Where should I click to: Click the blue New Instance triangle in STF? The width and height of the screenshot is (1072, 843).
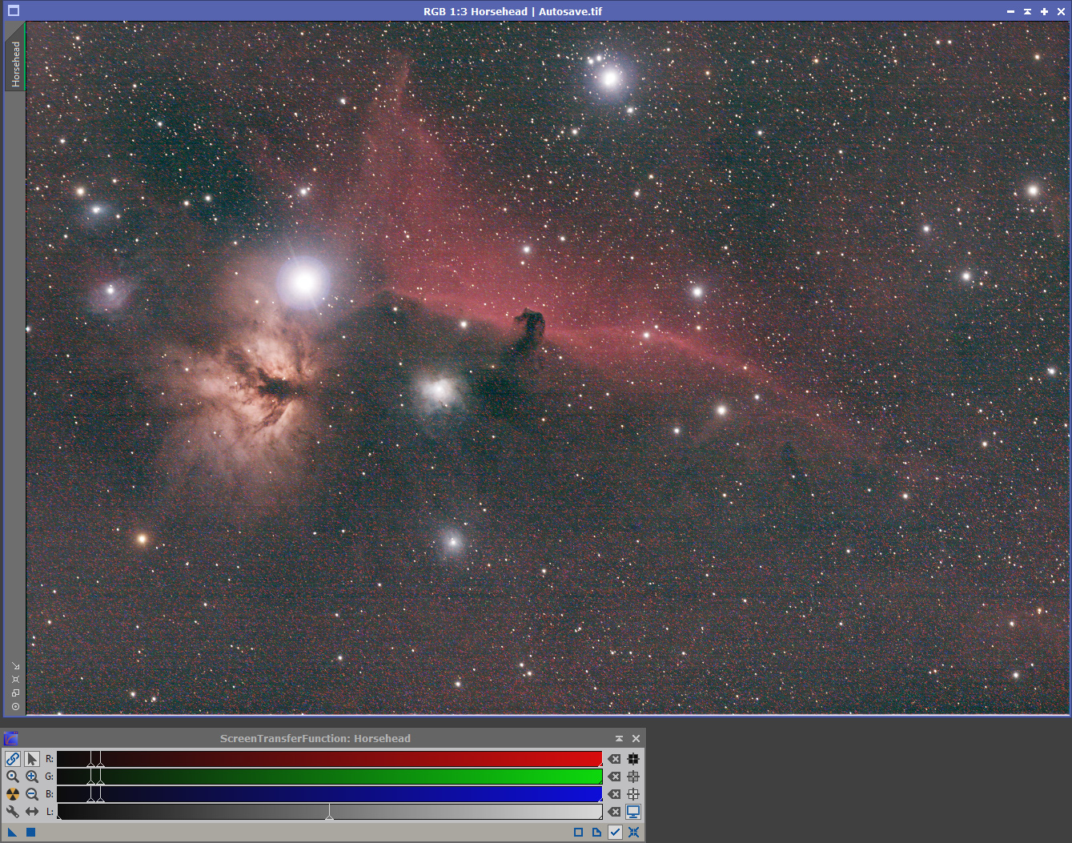(x=13, y=833)
